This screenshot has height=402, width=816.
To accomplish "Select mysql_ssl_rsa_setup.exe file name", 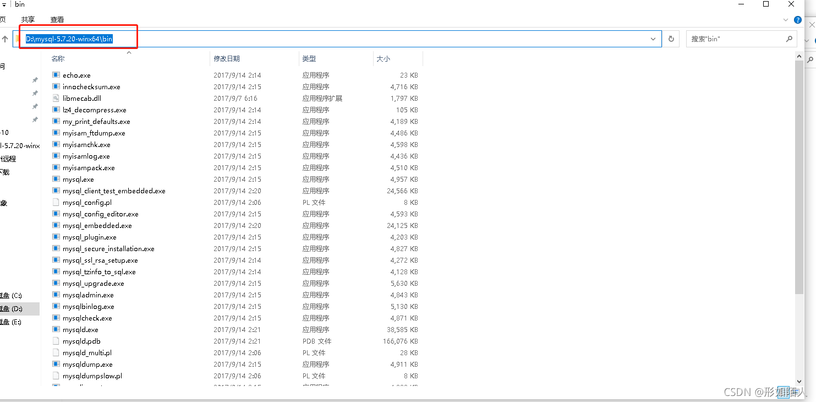I will 100,260.
